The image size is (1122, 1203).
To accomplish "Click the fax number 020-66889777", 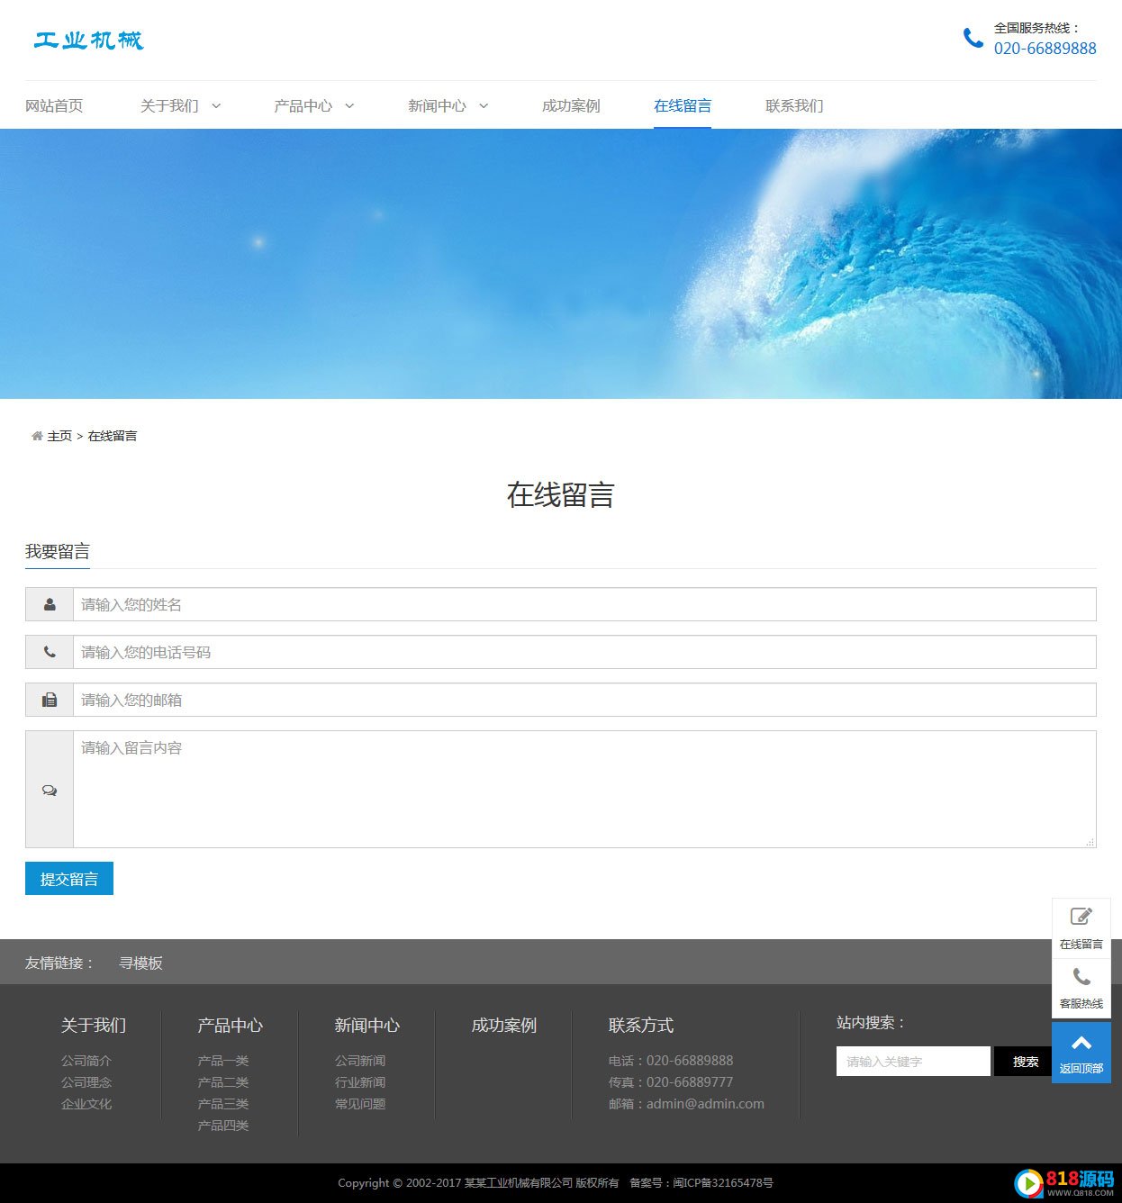I will click(x=690, y=1082).
